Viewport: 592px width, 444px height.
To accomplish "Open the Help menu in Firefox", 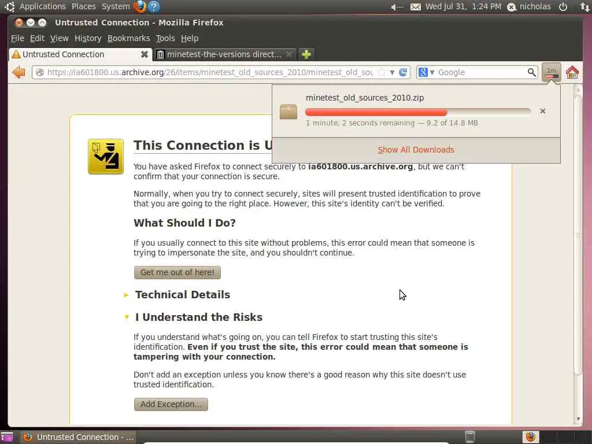I will tap(190, 38).
